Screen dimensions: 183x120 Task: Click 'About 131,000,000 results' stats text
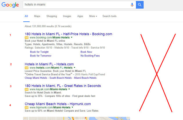48,26
